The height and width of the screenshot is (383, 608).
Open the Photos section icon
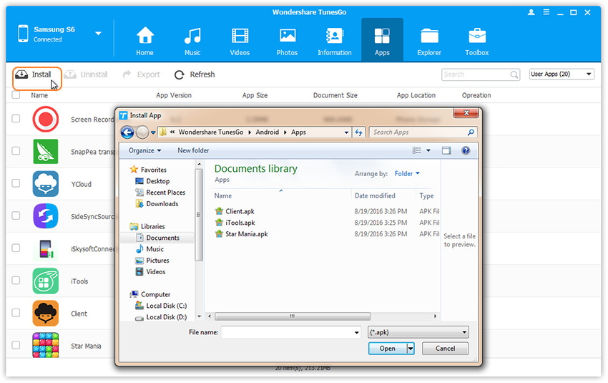click(288, 37)
